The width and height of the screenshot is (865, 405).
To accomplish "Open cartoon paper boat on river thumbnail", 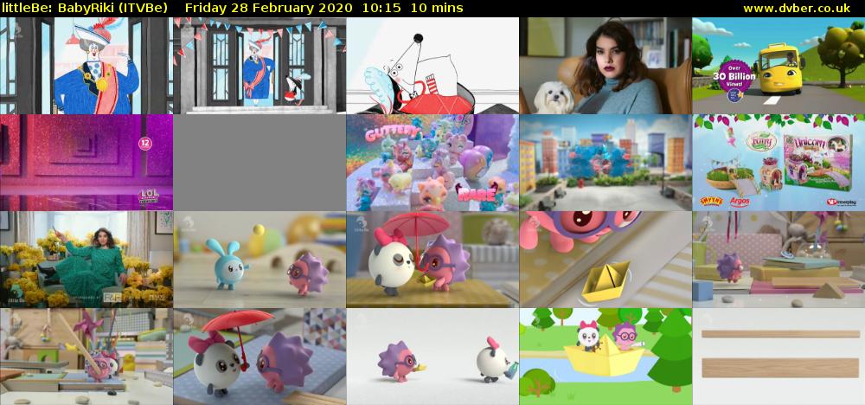I will tap(605, 357).
